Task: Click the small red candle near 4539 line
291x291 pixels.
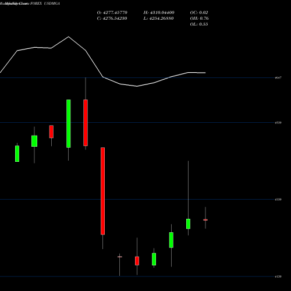Action: pyautogui.click(x=51, y=132)
